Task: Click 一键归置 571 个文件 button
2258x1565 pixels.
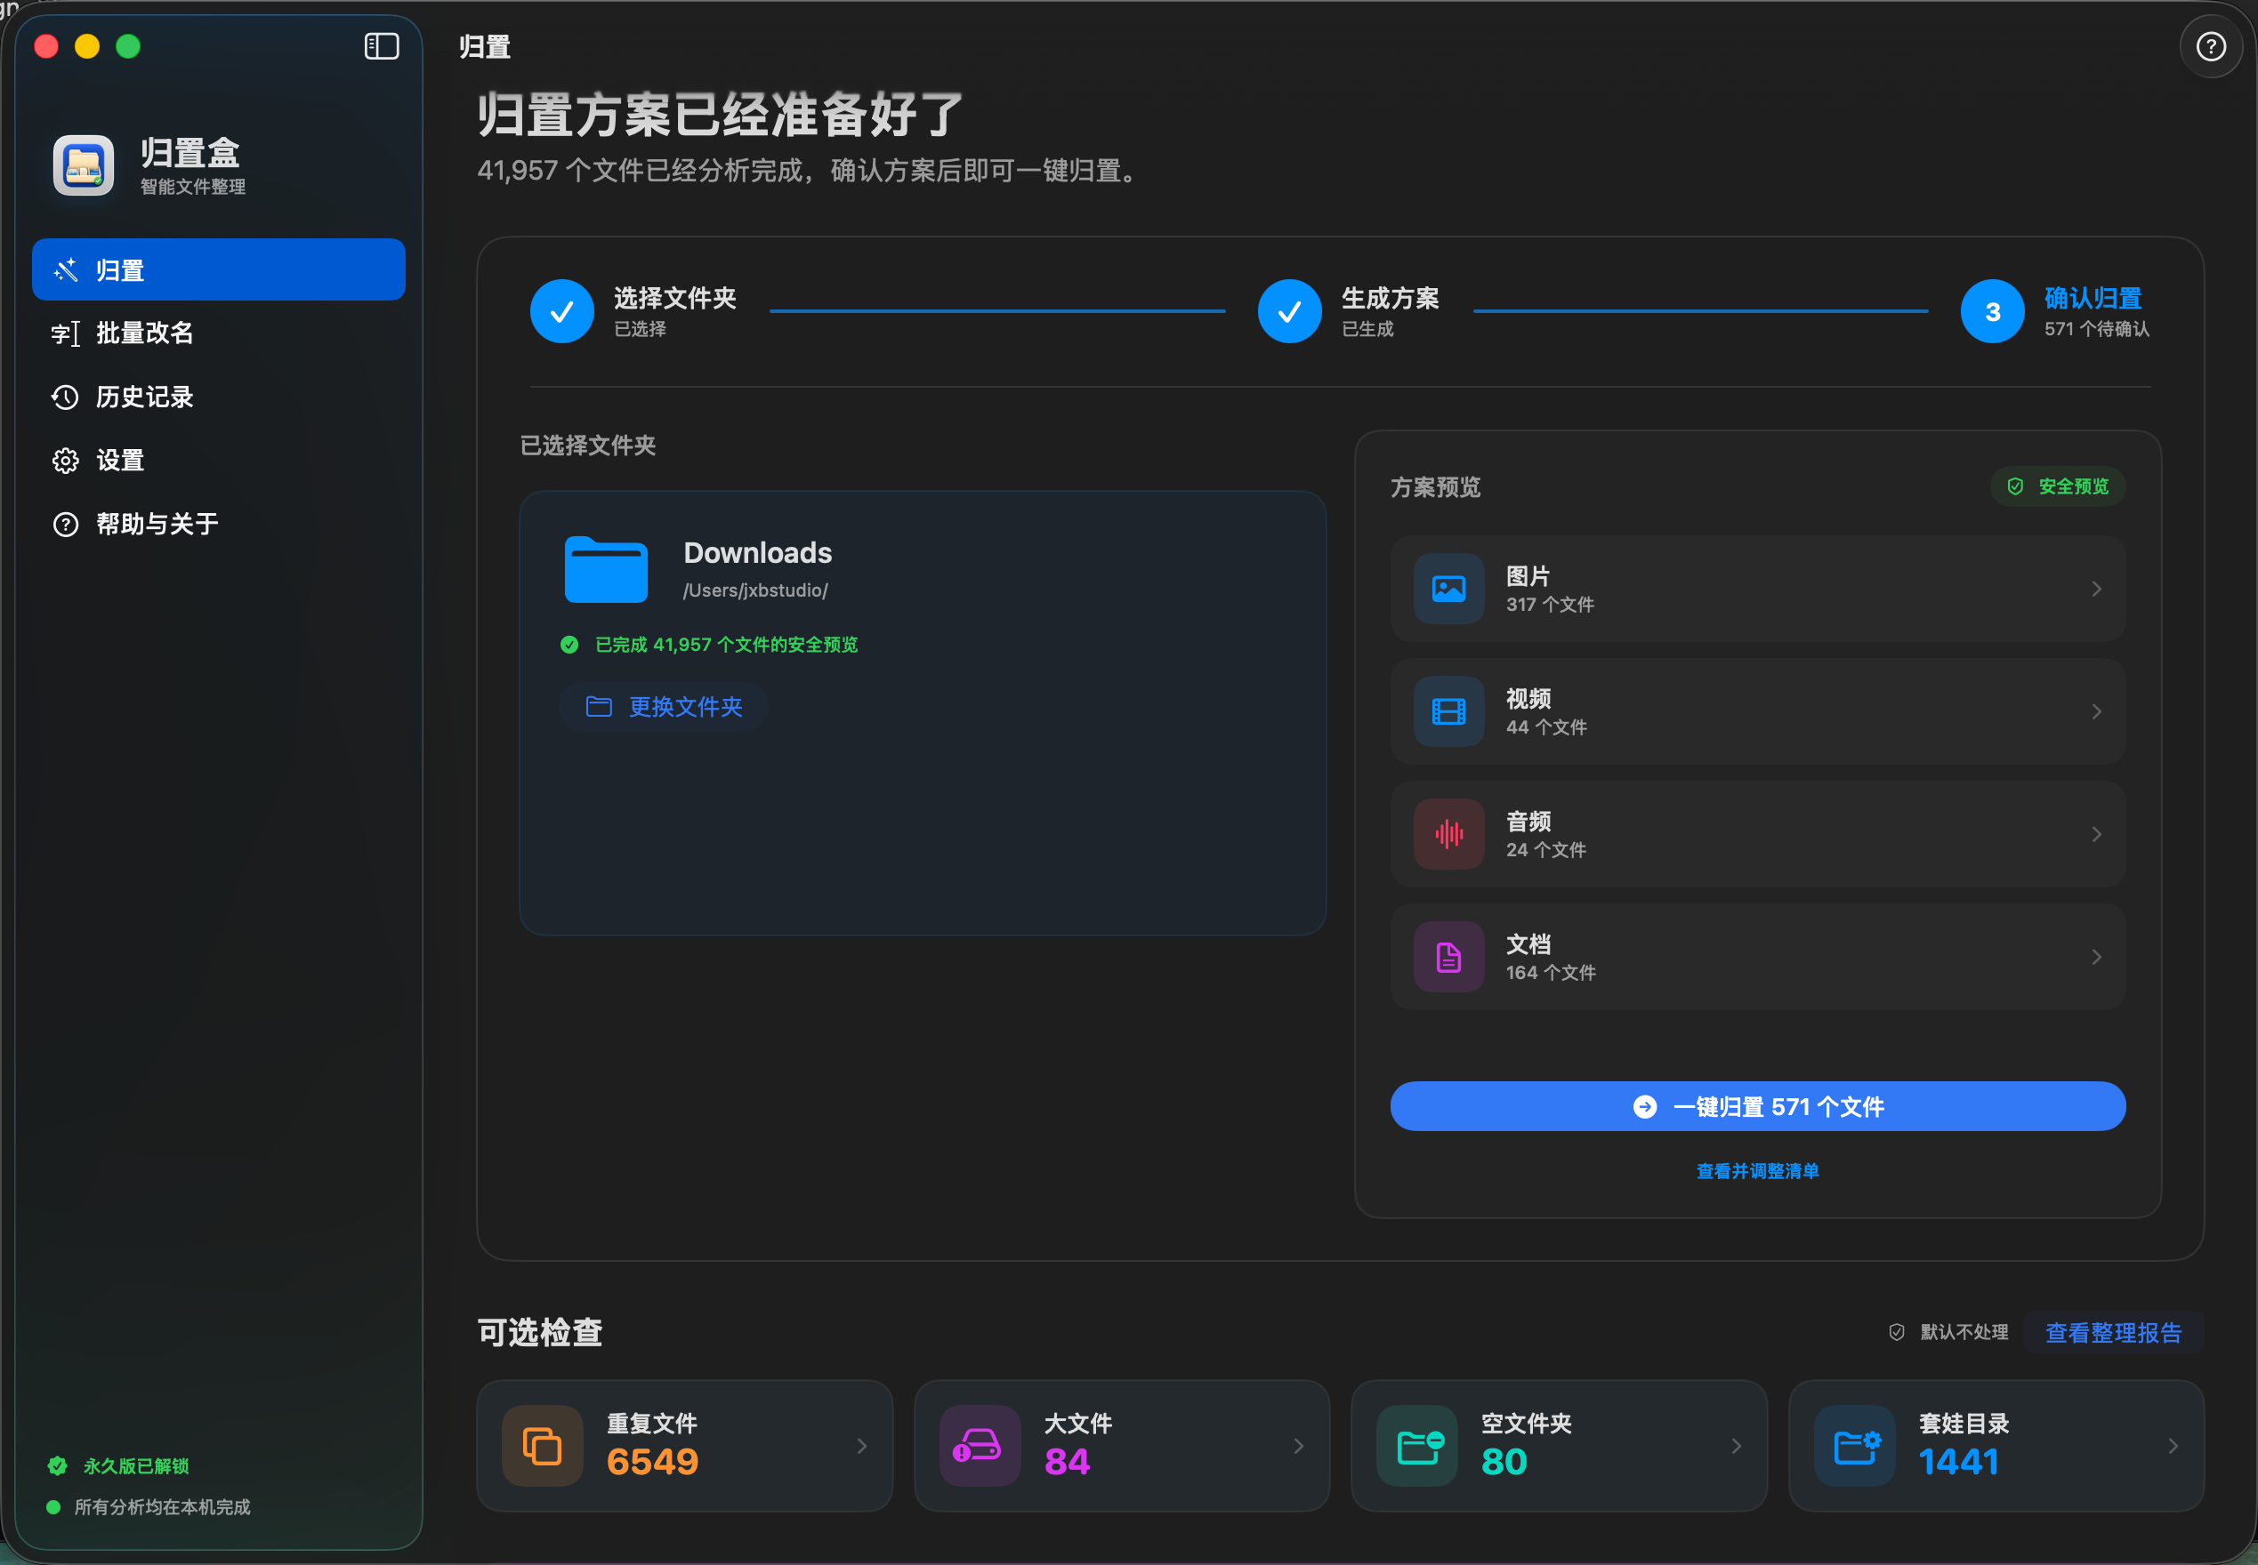Action: pyautogui.click(x=1757, y=1106)
